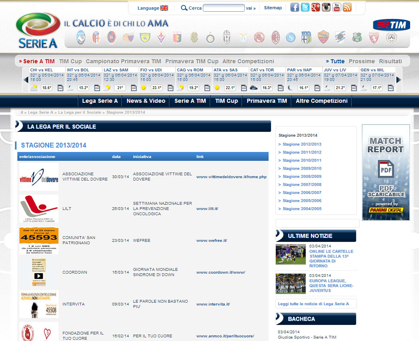Select the Milan team crest

click(275, 37)
